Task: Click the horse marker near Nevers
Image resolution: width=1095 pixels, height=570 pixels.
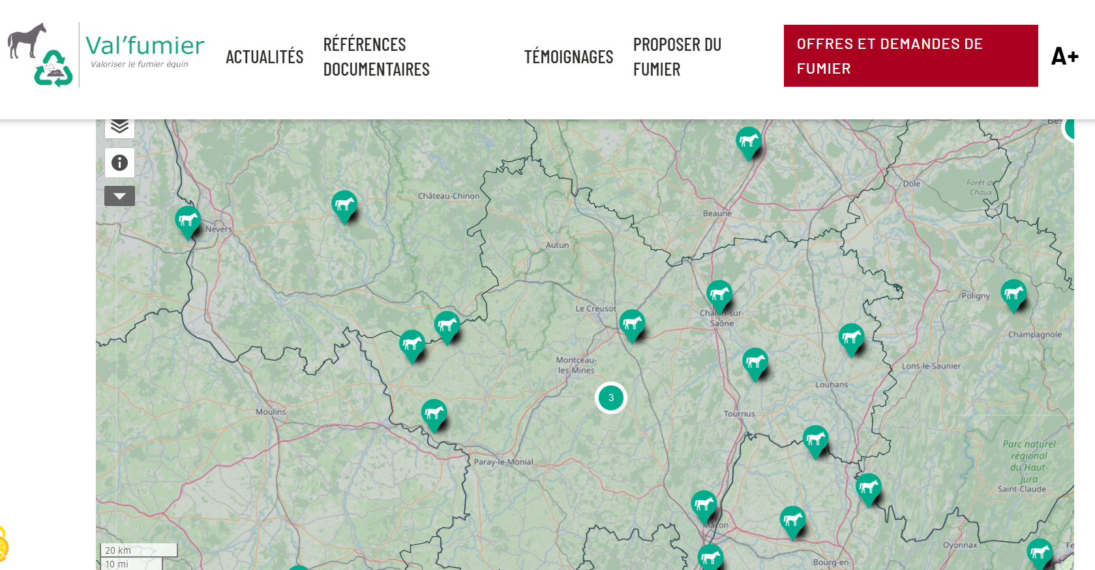Action: (188, 220)
